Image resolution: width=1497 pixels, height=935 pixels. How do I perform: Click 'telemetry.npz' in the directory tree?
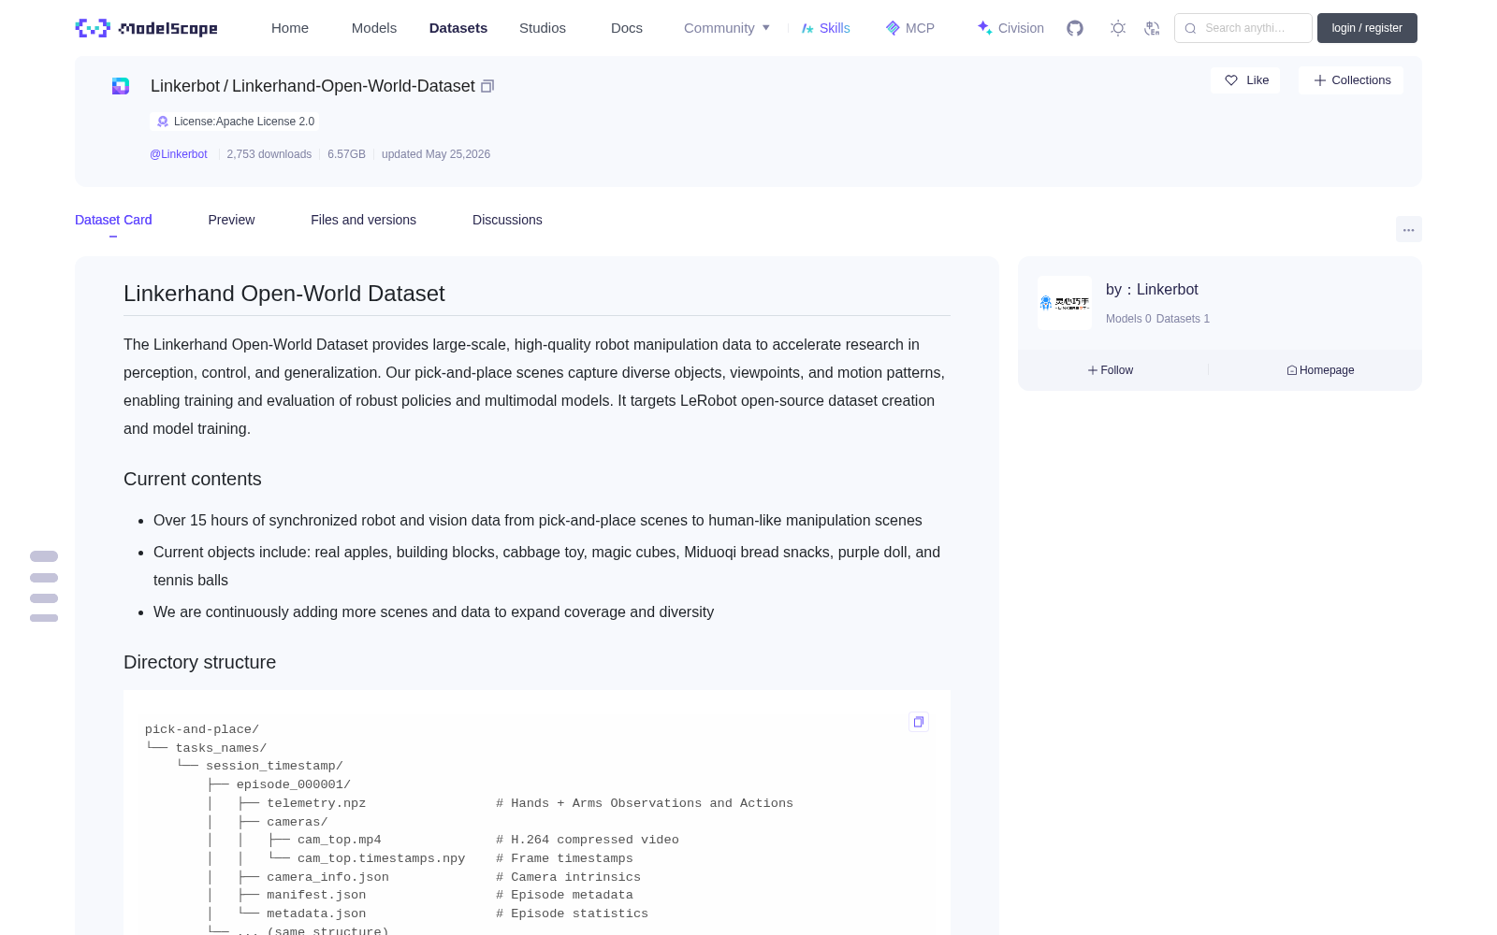tap(316, 803)
